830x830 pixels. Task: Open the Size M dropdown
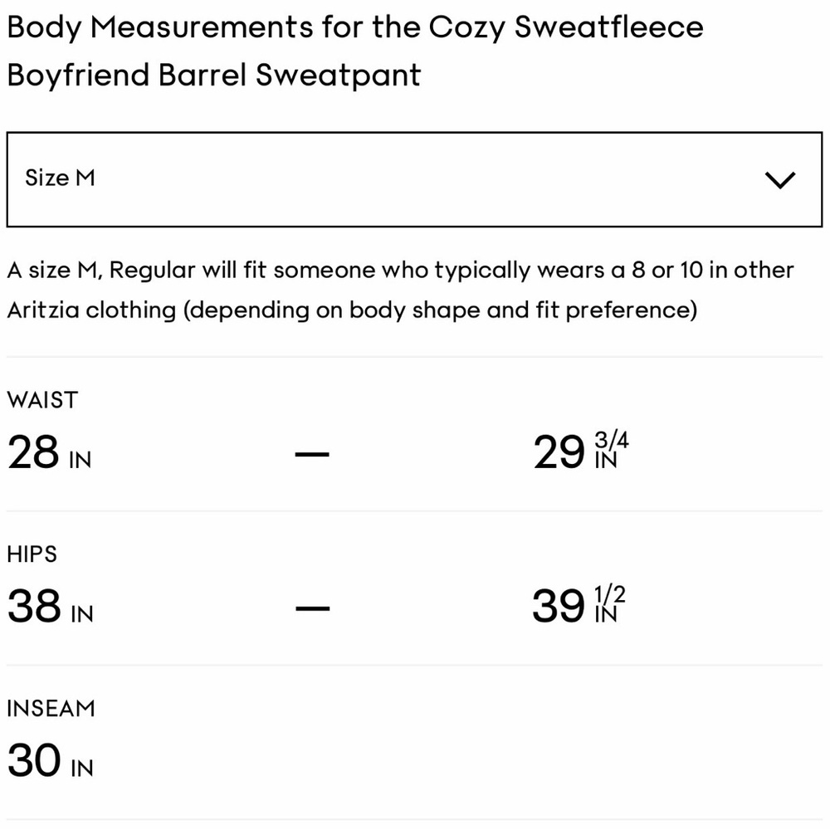point(414,179)
